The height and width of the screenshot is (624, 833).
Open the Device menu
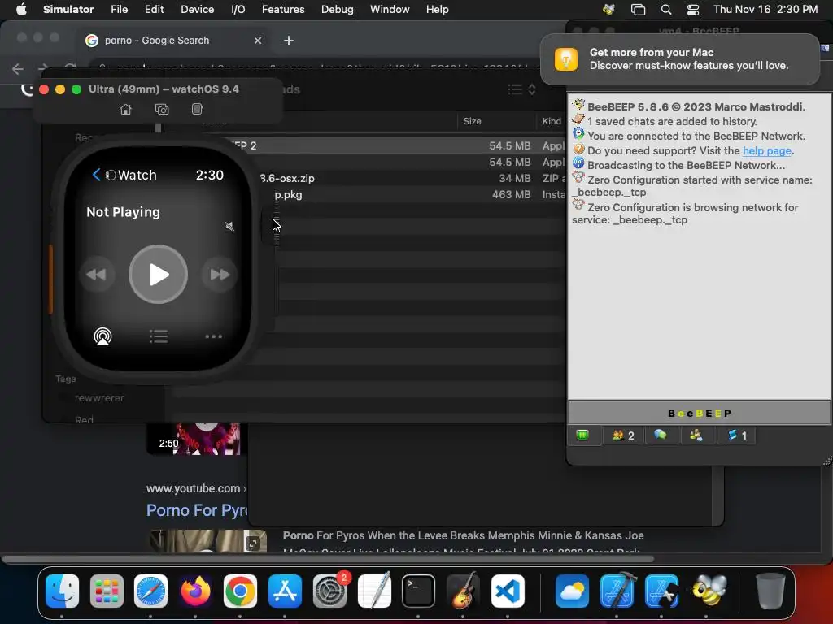(x=197, y=10)
